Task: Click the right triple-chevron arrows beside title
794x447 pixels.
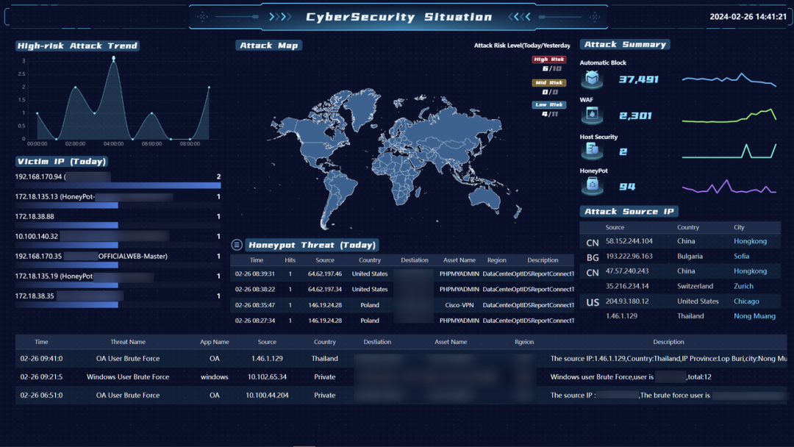Action: [x=520, y=17]
